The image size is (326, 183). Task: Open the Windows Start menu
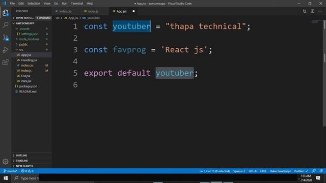click(x=6, y=178)
